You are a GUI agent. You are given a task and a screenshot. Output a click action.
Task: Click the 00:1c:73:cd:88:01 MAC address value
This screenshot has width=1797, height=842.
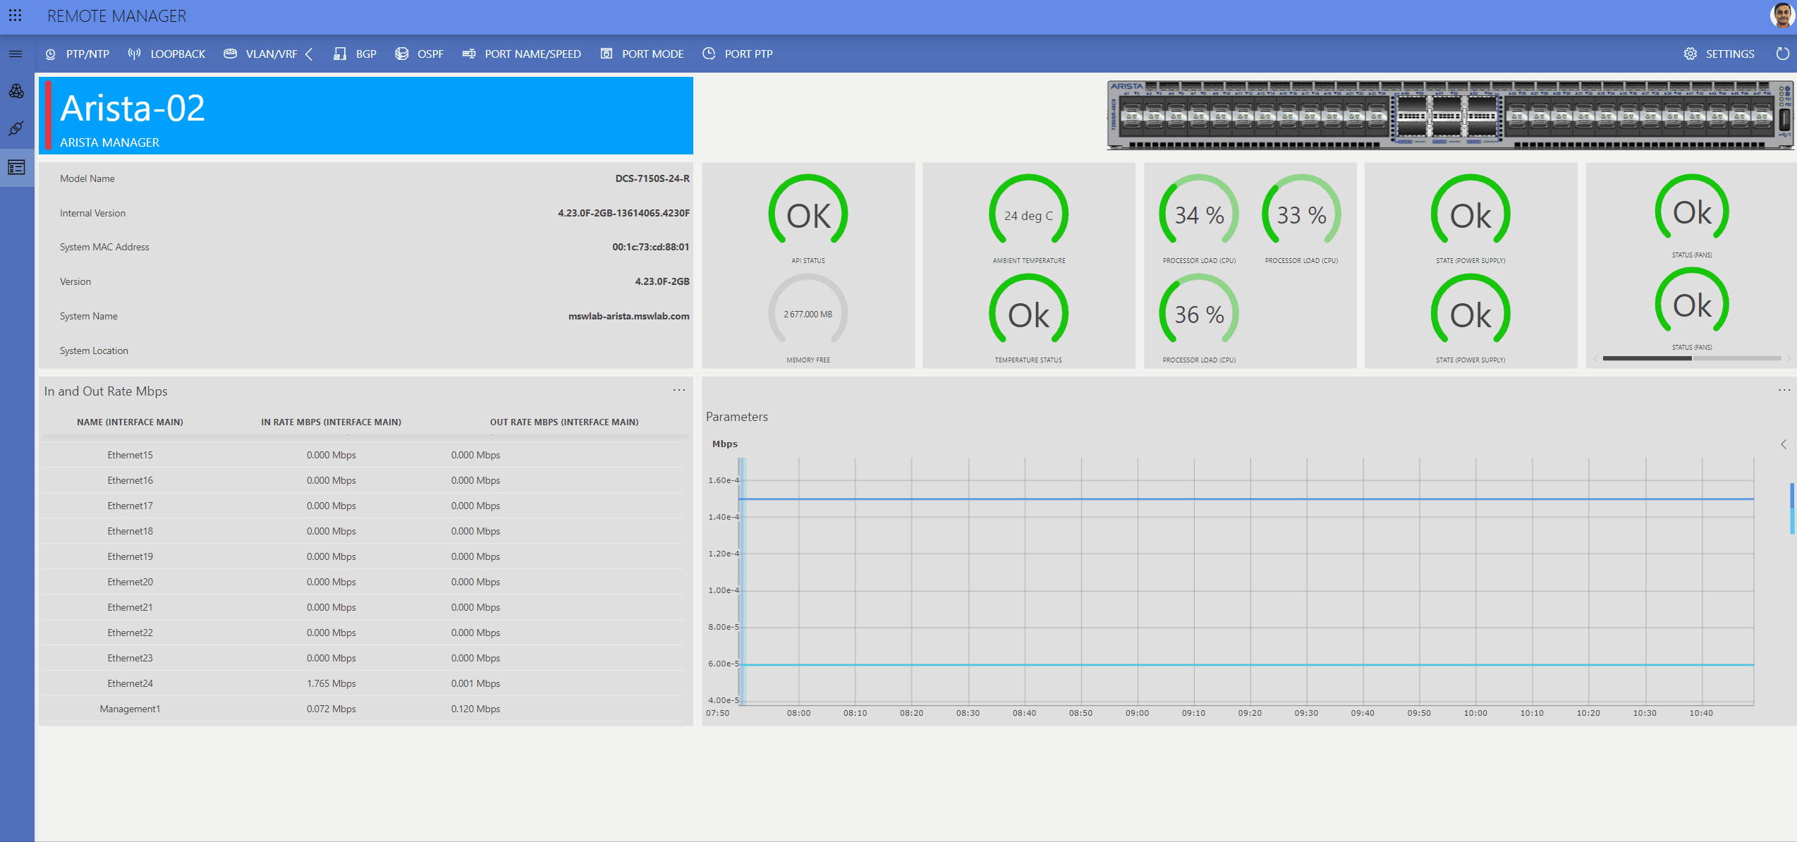click(x=650, y=247)
